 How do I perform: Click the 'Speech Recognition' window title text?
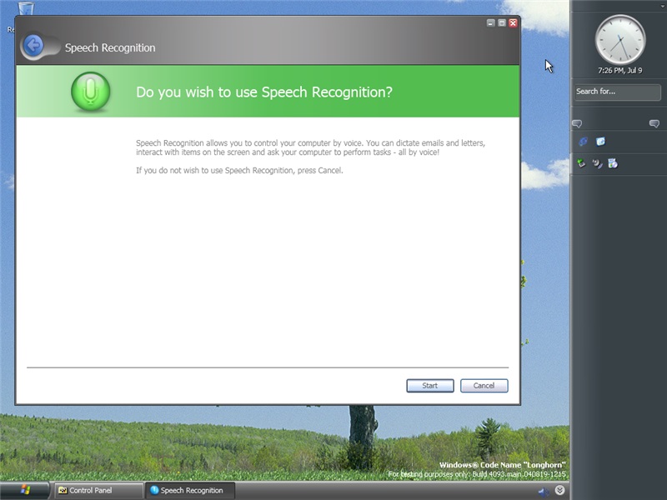[x=110, y=47]
